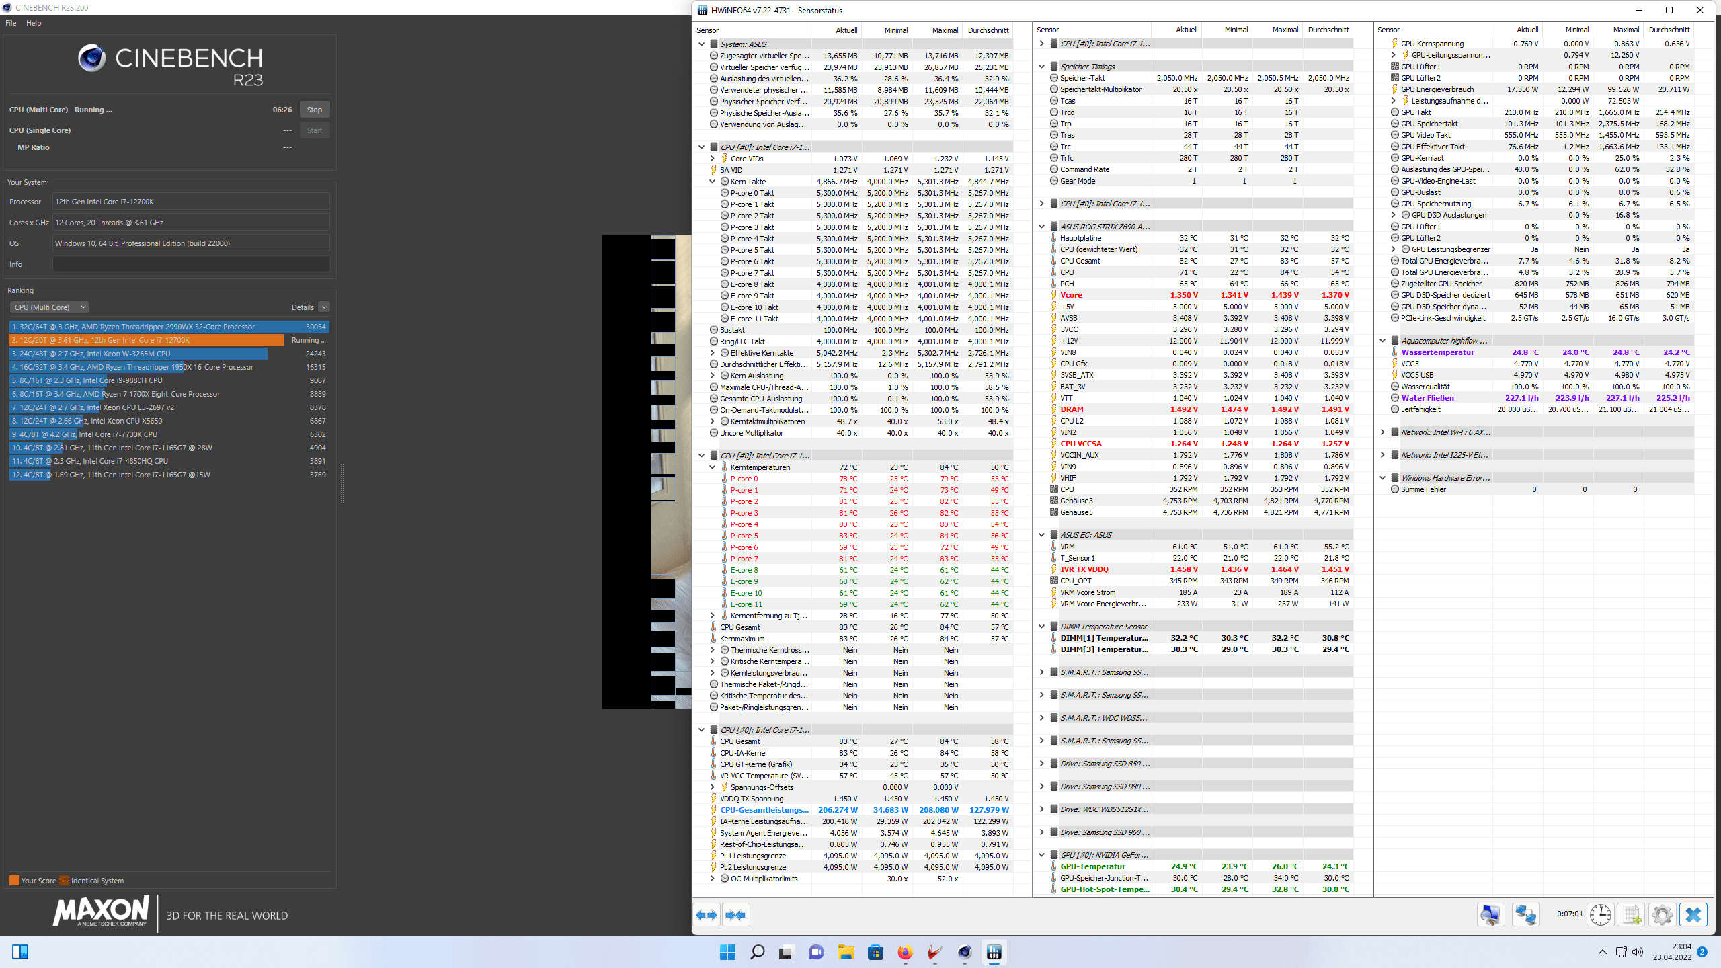Click the shrink columns arrows icon

(736, 915)
